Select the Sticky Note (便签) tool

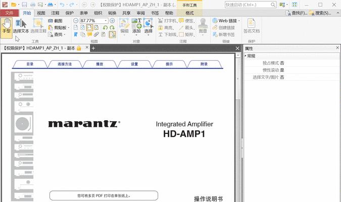click(x=186, y=21)
